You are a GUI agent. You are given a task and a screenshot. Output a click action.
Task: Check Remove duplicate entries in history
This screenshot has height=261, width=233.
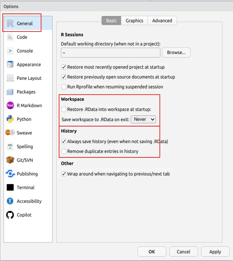[64, 151]
